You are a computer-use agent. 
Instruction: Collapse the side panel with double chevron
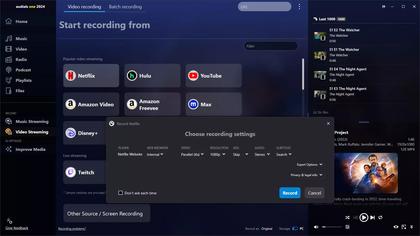tap(383, 7)
